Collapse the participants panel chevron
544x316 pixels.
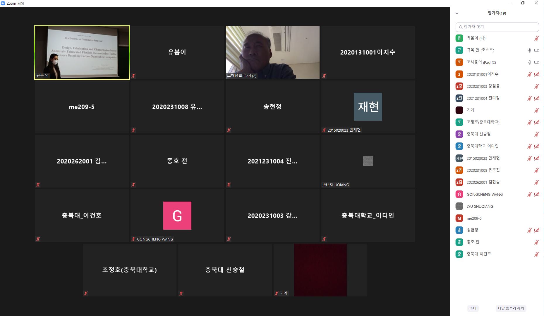point(457,13)
